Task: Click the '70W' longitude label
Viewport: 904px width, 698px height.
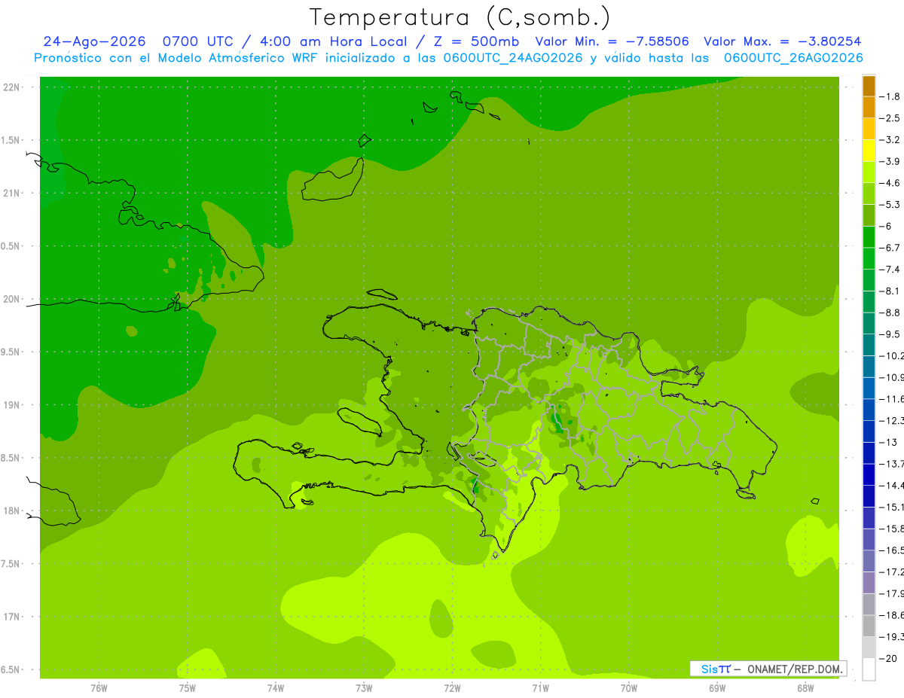Action: [629, 688]
